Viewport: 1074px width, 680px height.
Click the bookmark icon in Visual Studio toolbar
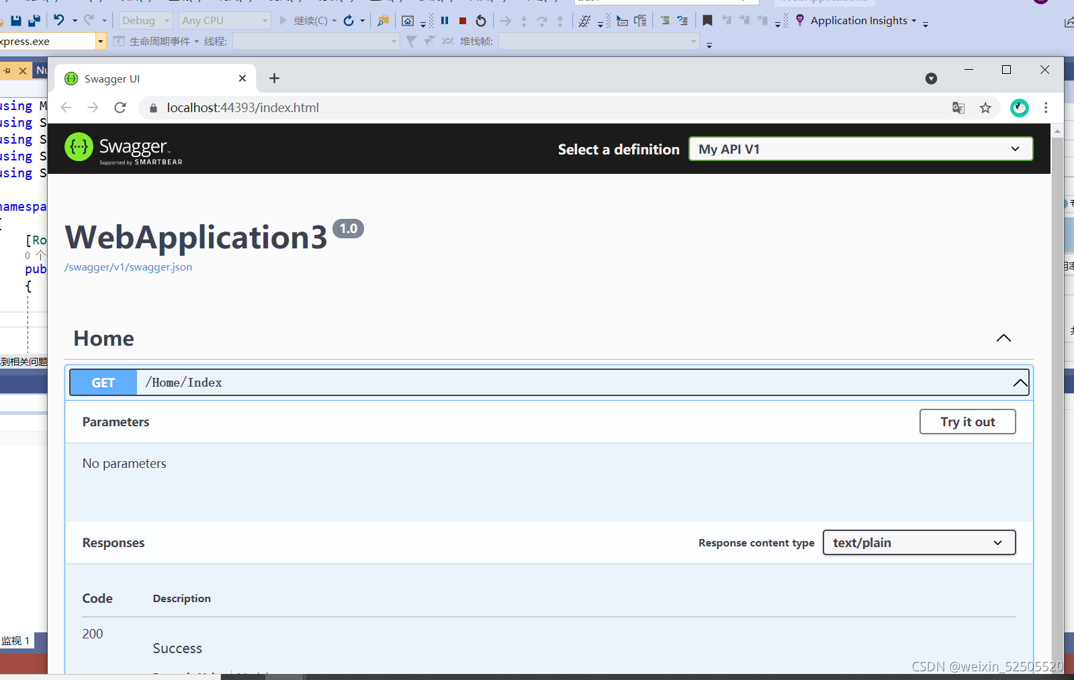[707, 21]
